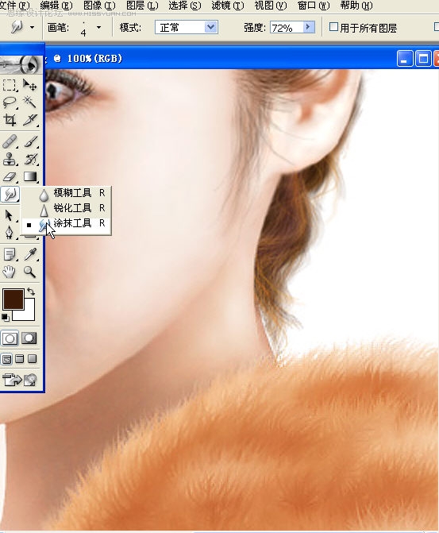
Task: Open the 窗口 menu
Action: (x=314, y=6)
